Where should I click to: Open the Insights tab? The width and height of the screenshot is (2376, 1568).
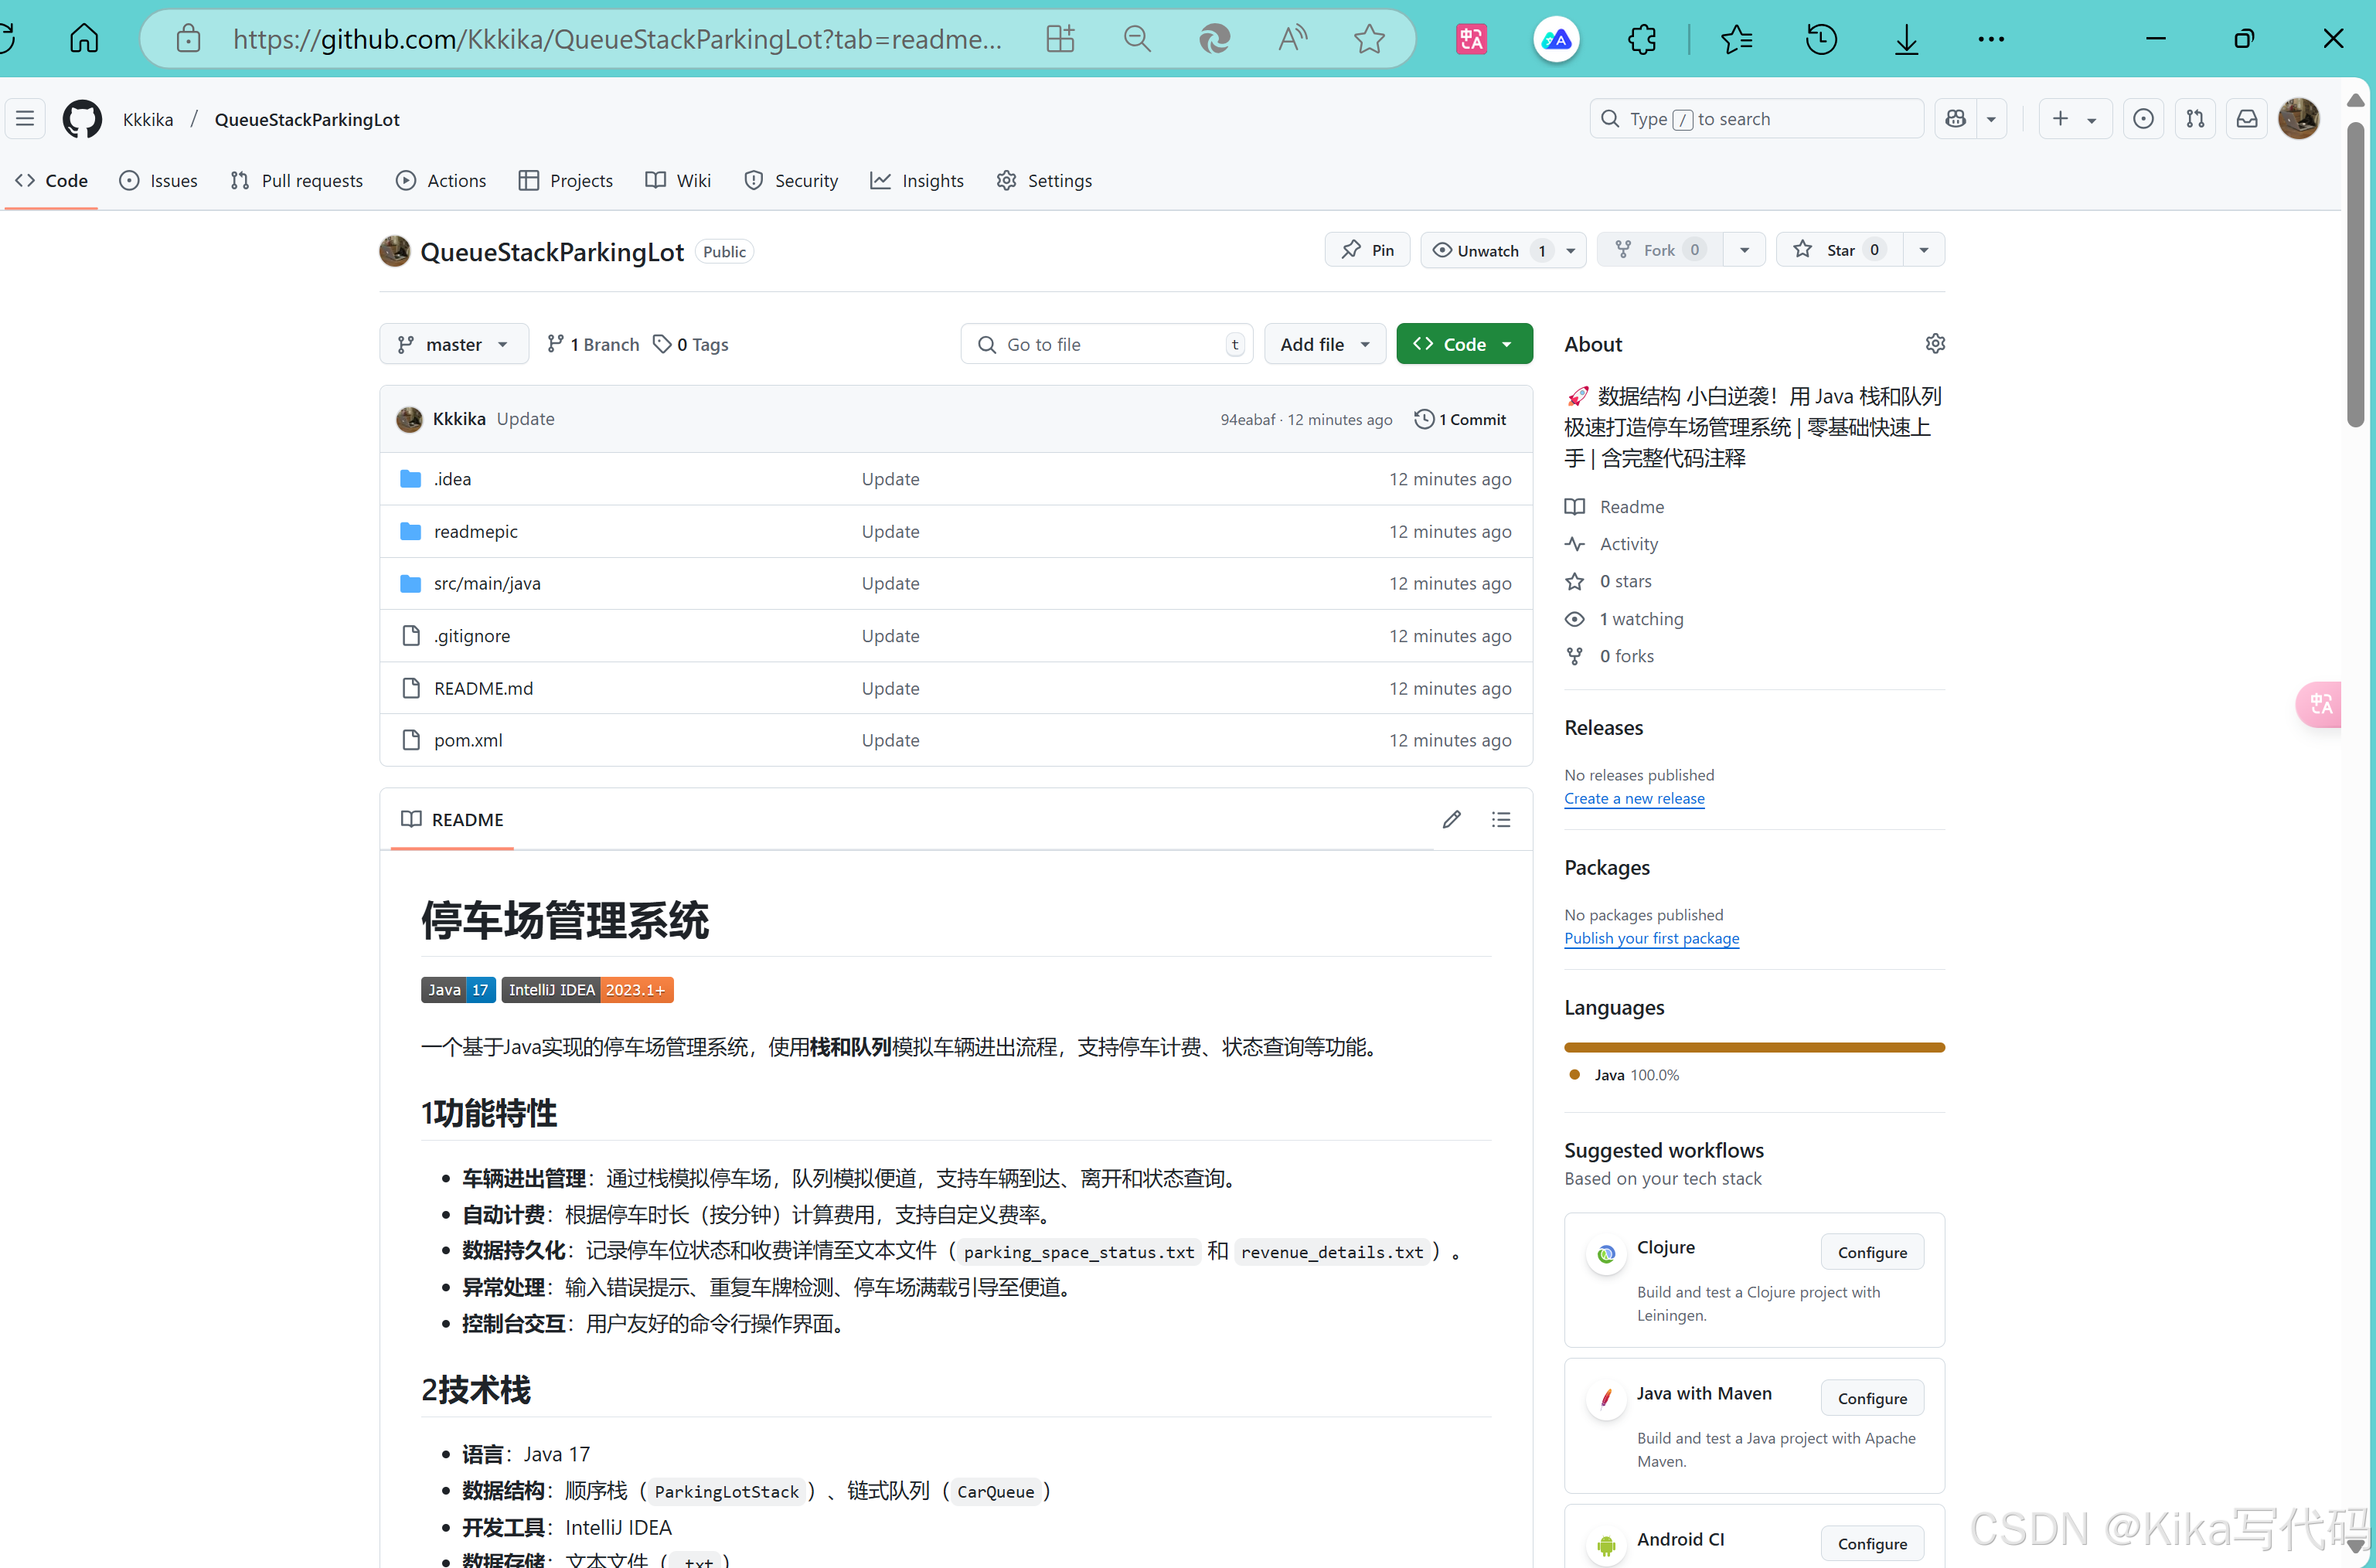917,180
